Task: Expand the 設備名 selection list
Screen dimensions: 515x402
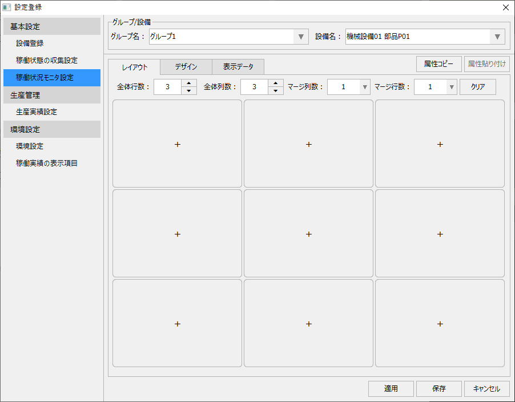Action: tap(498, 36)
